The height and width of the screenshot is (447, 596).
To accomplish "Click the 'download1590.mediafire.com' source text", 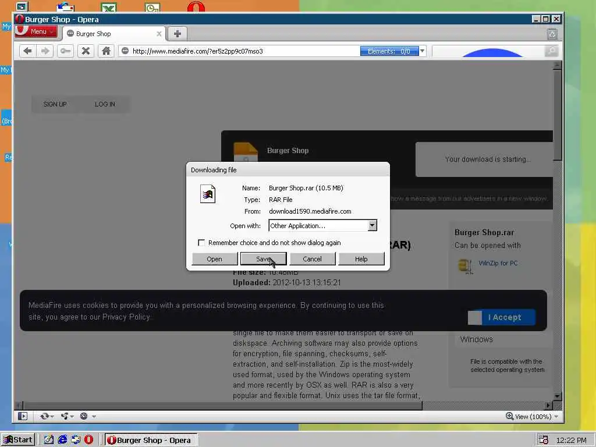I will point(310,211).
